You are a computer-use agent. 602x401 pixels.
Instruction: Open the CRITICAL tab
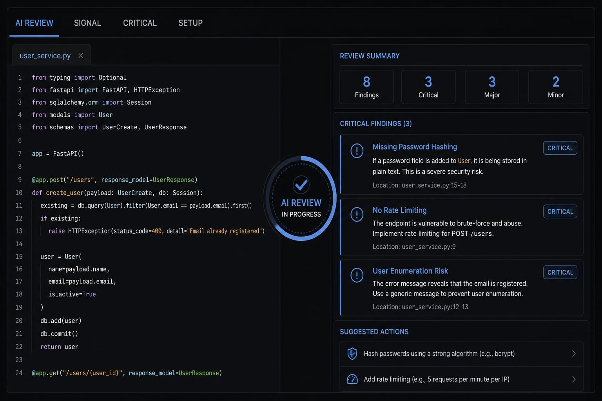click(x=140, y=23)
